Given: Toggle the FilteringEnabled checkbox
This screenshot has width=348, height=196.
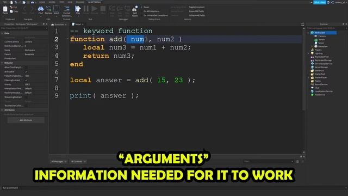Looking at the screenshot, I should click(26, 80).
